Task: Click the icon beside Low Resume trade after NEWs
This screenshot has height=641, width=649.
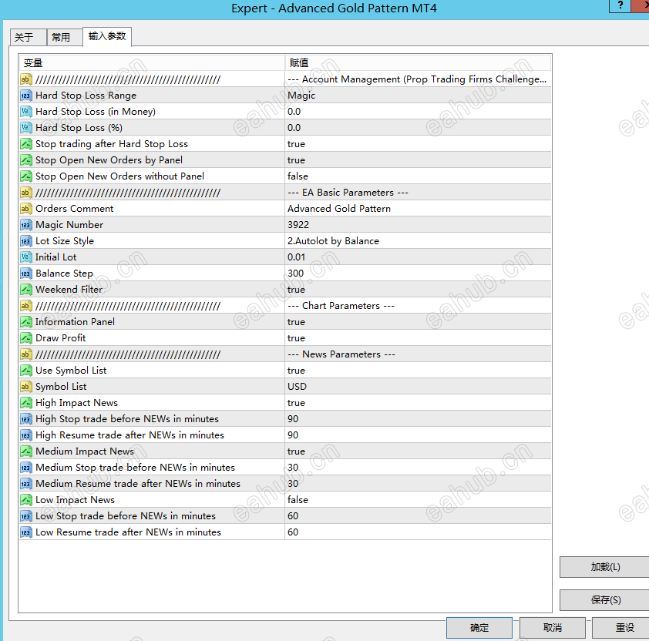Action: coord(25,532)
